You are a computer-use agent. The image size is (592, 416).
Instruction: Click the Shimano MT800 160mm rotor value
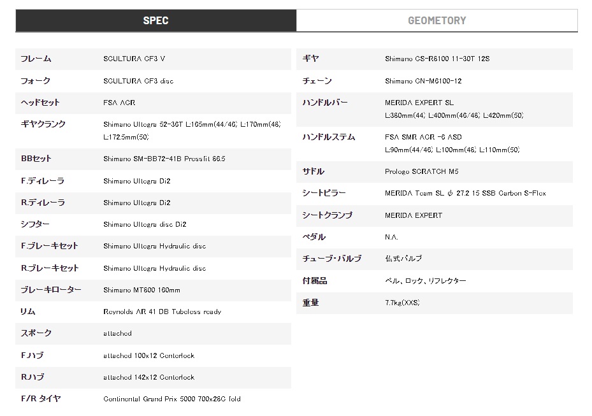141,290
